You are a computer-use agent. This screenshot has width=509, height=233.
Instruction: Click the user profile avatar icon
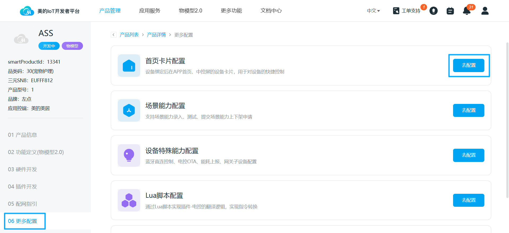pyautogui.click(x=485, y=11)
